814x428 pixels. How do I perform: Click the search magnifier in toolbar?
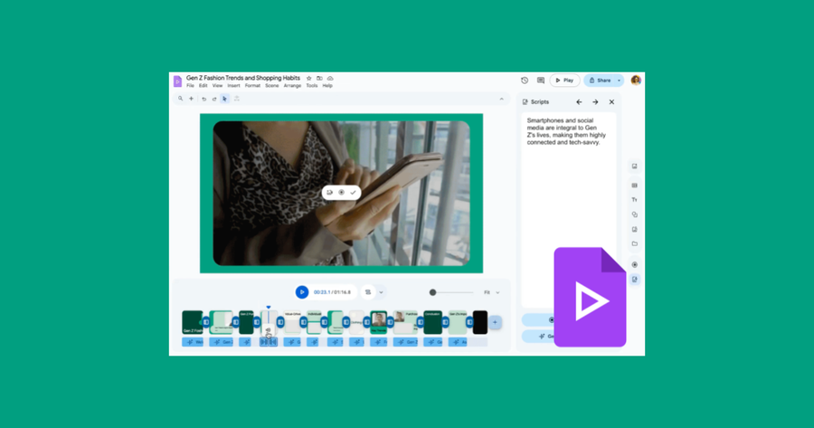181,99
